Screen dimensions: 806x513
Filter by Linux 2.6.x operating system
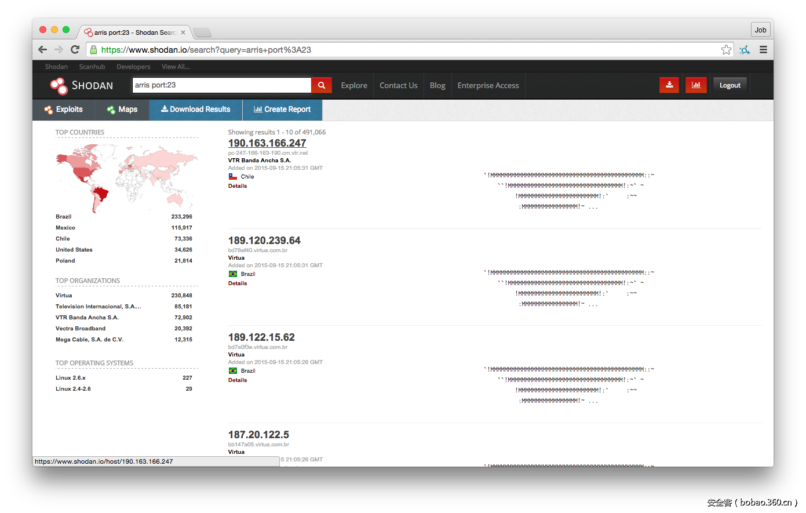click(71, 378)
